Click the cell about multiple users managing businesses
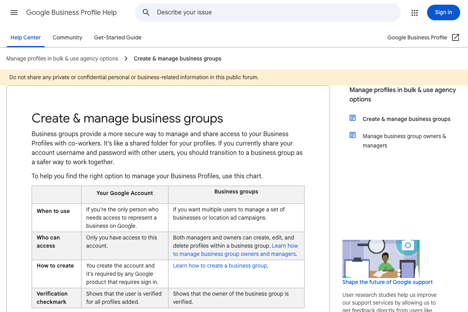 [x=236, y=218]
